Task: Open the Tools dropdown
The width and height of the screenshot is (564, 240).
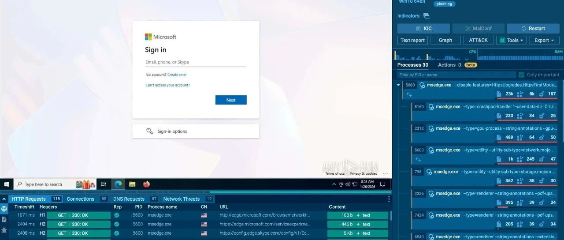Action: click(x=512, y=40)
